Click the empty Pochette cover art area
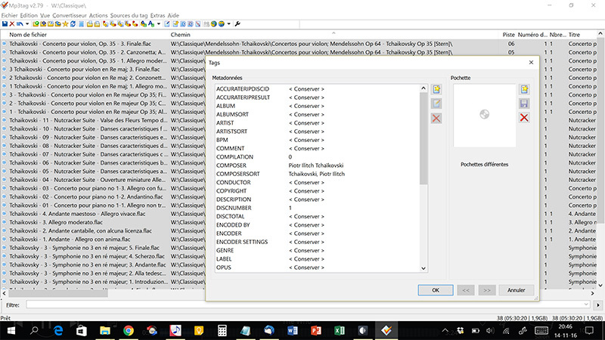 (484, 116)
